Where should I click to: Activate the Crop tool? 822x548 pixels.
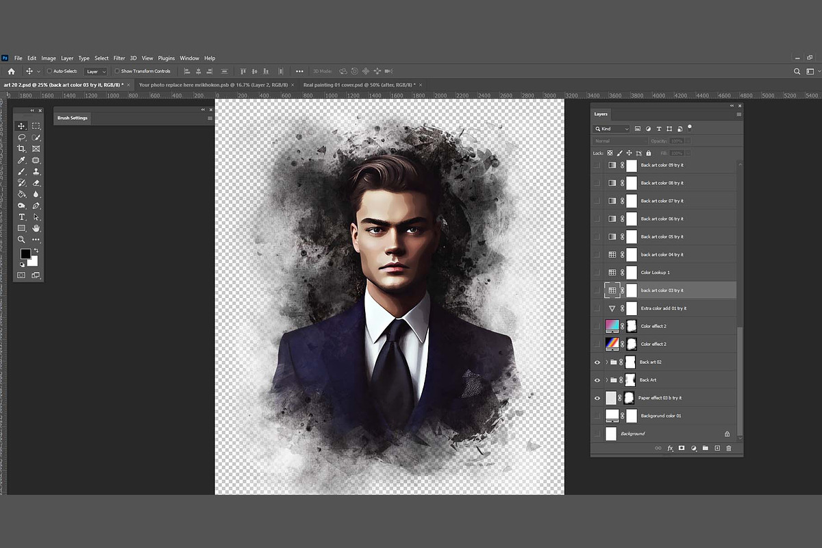coord(21,149)
